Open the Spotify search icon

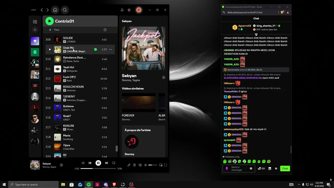pyautogui.click(x=65, y=10)
